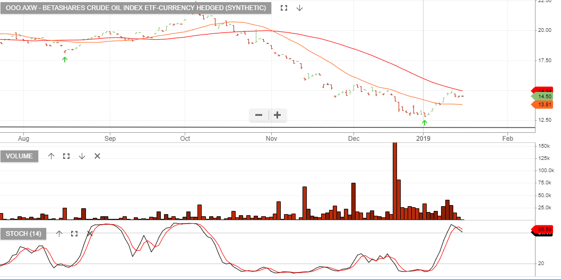Click the 'Dec' label on time axis
This screenshot has height=280, width=561.
[353, 138]
